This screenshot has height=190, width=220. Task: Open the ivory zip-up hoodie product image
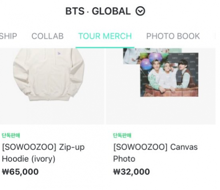(52, 86)
